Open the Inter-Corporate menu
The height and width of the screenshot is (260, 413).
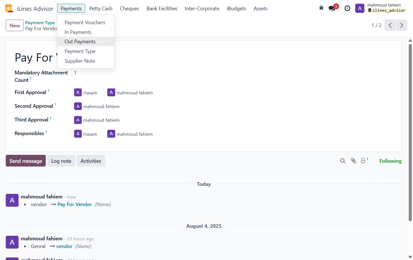coord(202,9)
